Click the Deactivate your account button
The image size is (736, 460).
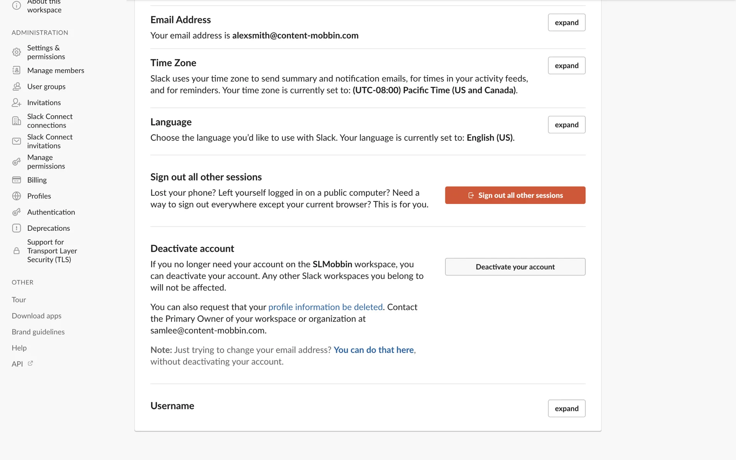pos(515,267)
